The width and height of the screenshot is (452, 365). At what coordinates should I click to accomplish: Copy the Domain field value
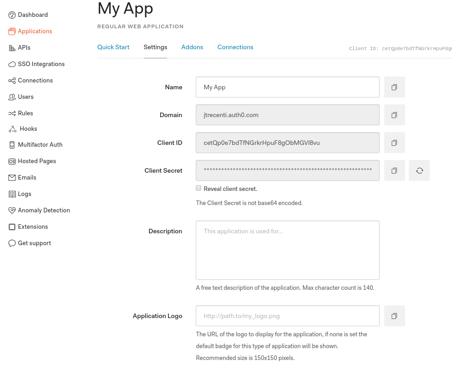(394, 115)
